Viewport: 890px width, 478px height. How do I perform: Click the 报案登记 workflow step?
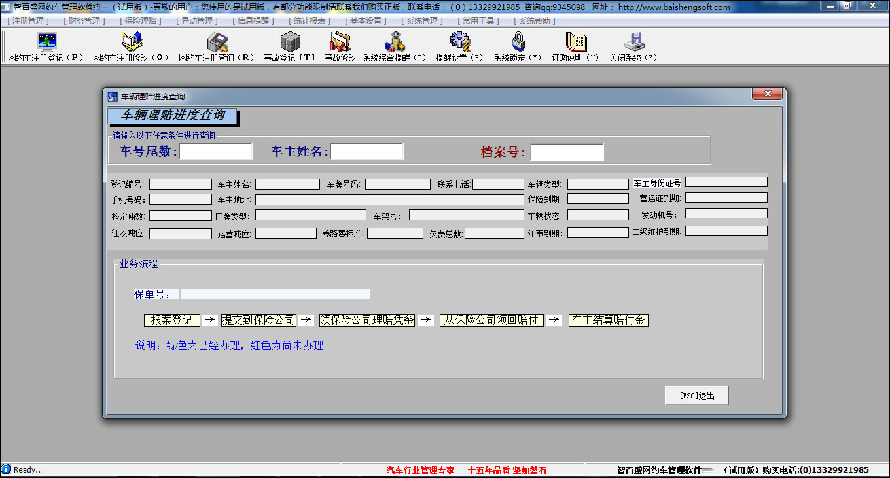(172, 320)
